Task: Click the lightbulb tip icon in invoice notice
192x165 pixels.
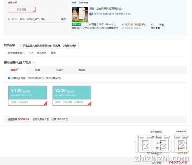Action: click(x=21, y=46)
